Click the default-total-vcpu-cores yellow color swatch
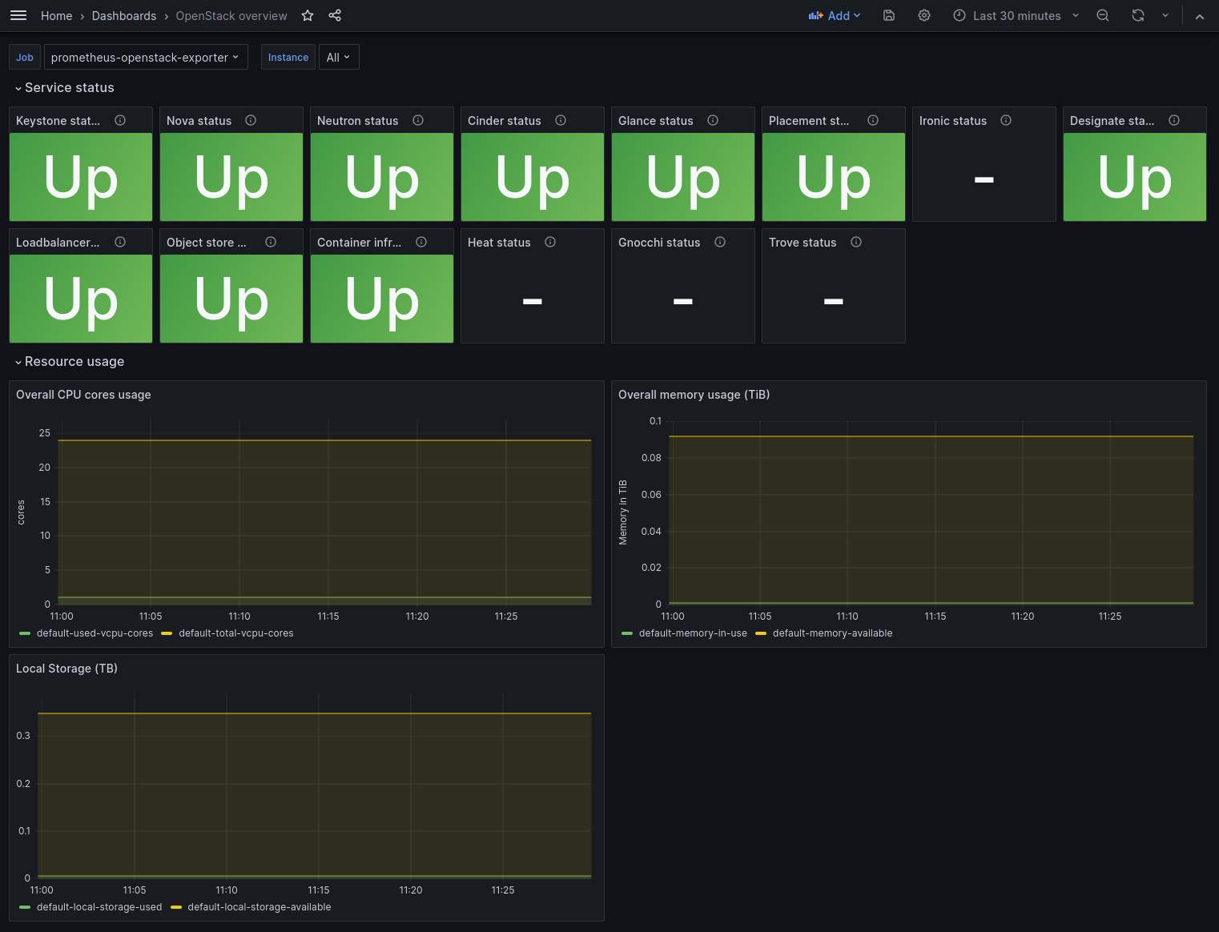Screen dimensions: 1219x932 [x=167, y=633]
